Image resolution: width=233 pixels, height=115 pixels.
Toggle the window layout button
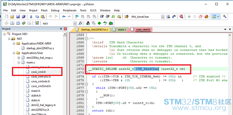coord(214,17)
